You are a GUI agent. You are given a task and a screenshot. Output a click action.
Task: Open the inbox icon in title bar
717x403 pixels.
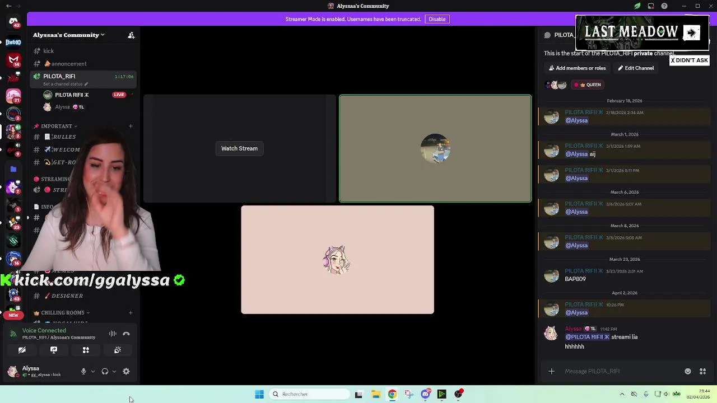coord(651,6)
